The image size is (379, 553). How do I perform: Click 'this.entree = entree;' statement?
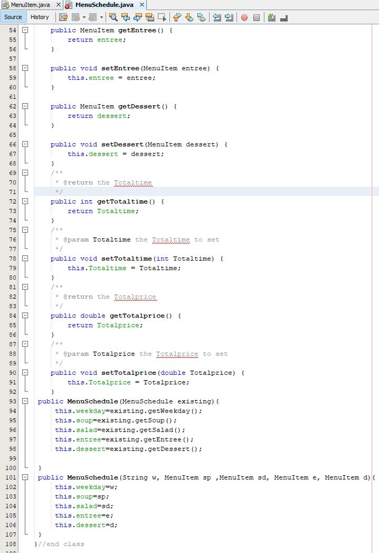tap(112, 78)
